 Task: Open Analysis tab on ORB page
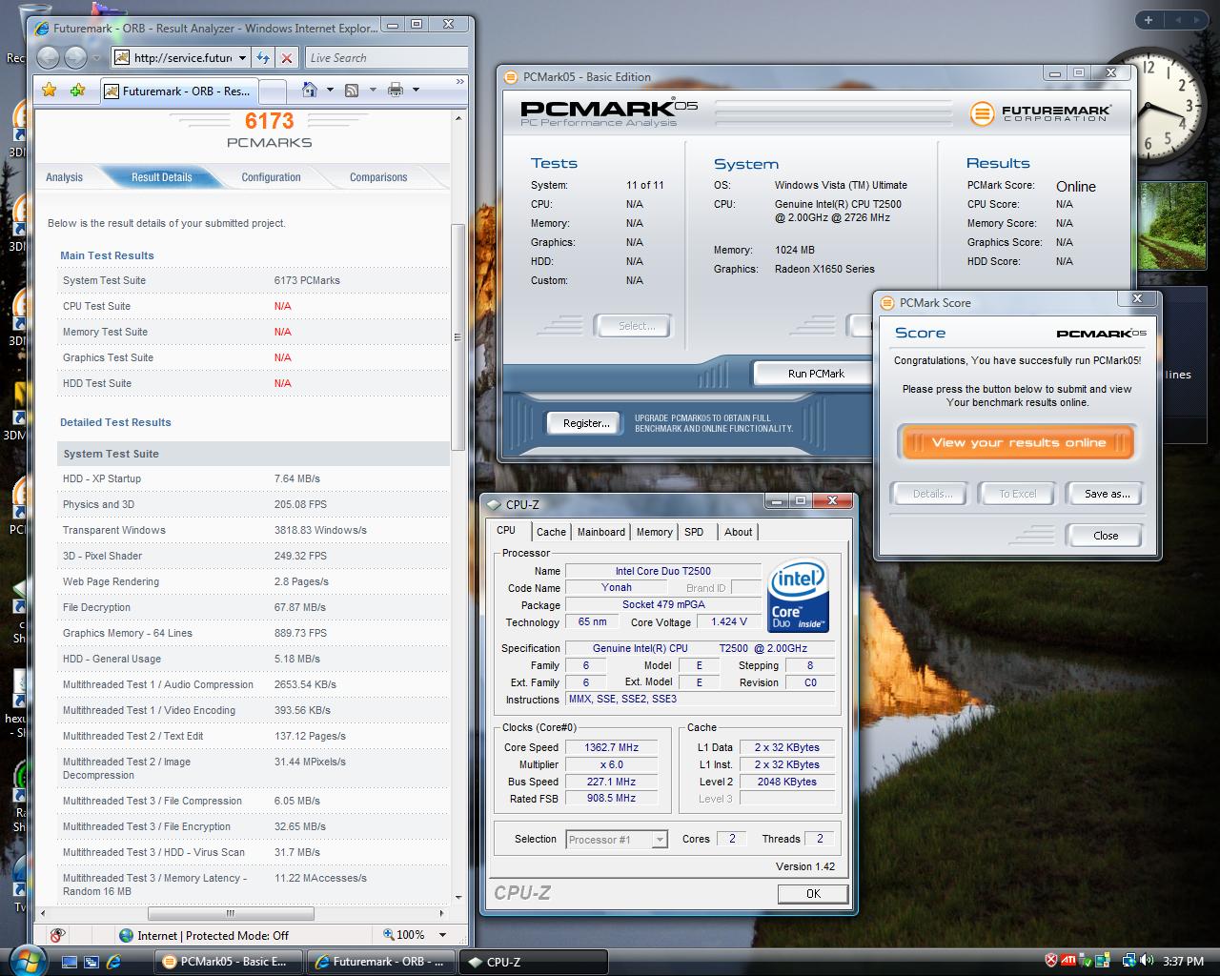[64, 177]
